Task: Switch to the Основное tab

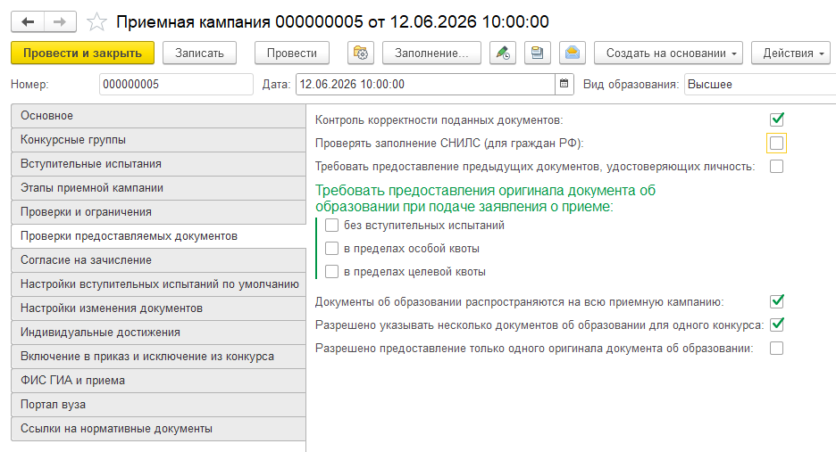Action: tap(158, 116)
